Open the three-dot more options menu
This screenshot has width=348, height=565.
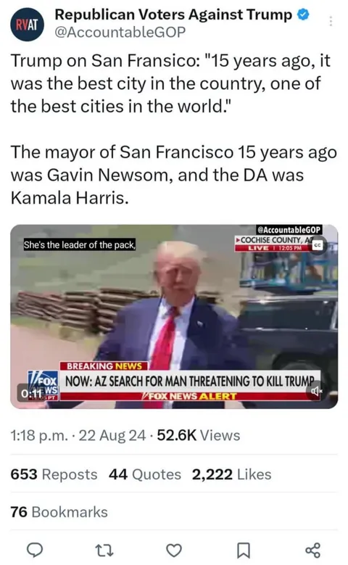pyautogui.click(x=330, y=22)
